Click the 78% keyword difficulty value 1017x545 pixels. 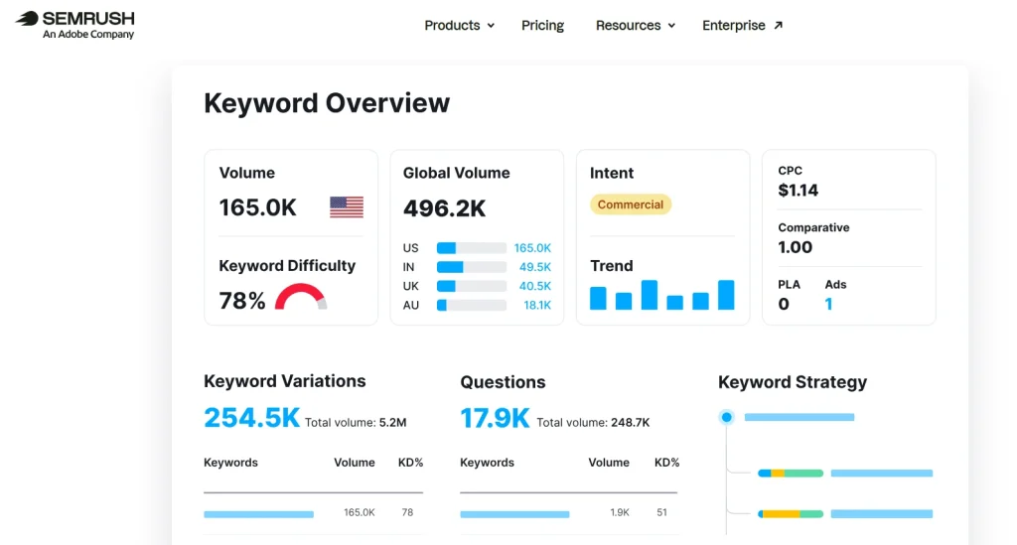tap(242, 301)
